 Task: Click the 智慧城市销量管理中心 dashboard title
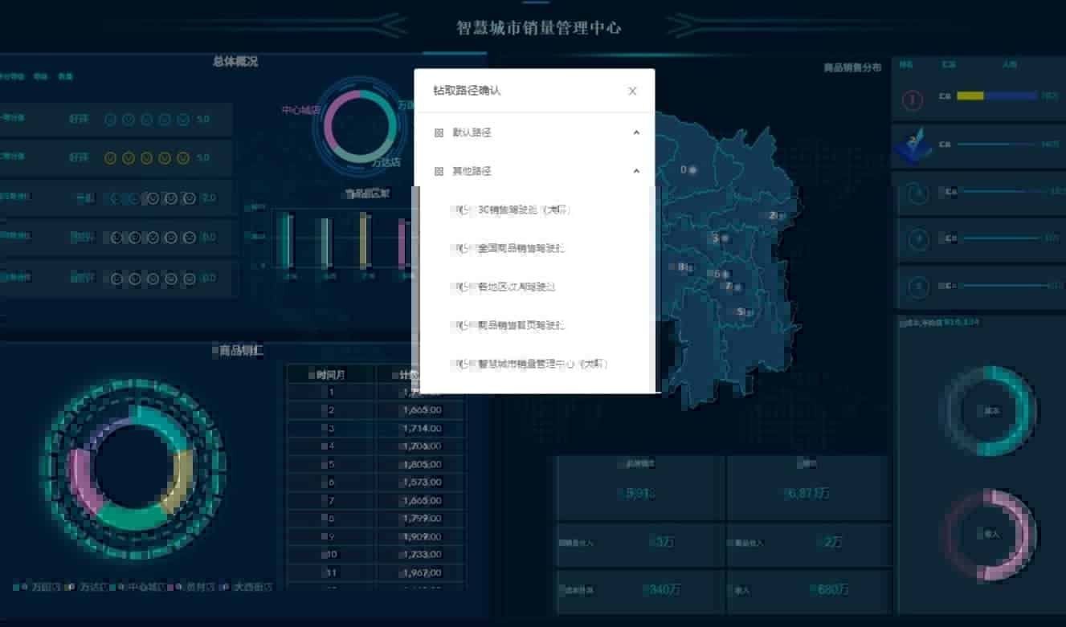pos(539,28)
